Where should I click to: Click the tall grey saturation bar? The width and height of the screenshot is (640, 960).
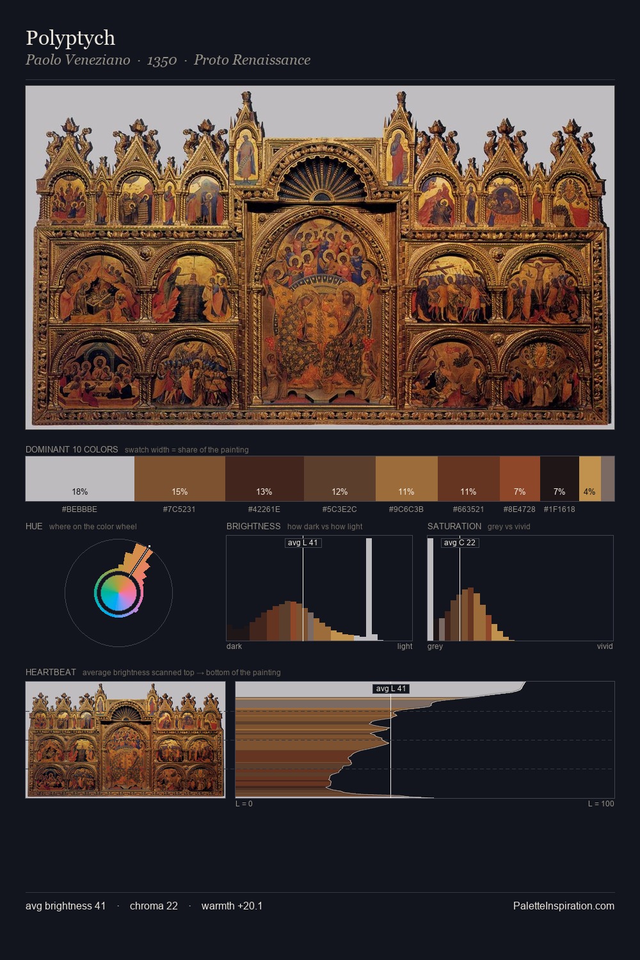point(431,589)
